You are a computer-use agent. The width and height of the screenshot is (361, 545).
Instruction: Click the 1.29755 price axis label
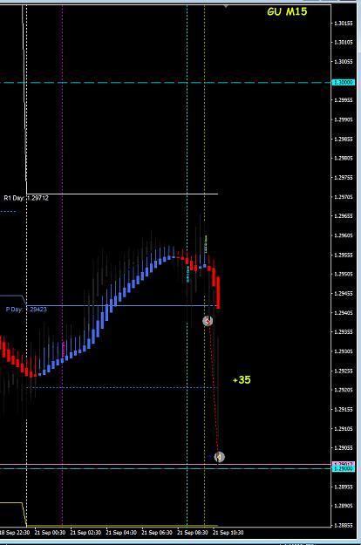click(x=344, y=178)
